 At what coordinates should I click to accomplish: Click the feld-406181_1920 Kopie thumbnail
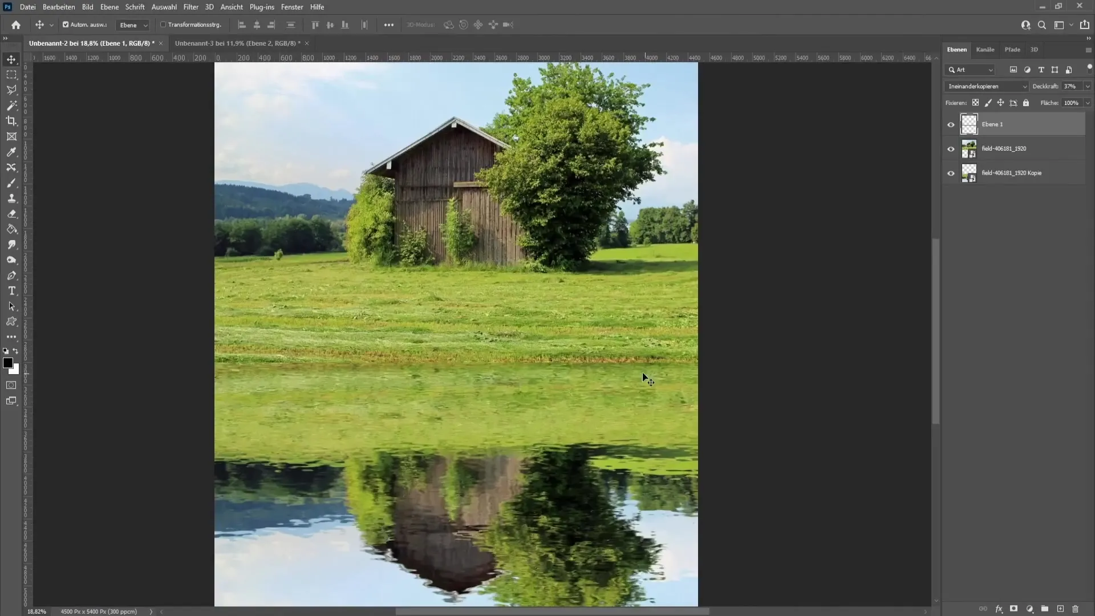point(968,172)
